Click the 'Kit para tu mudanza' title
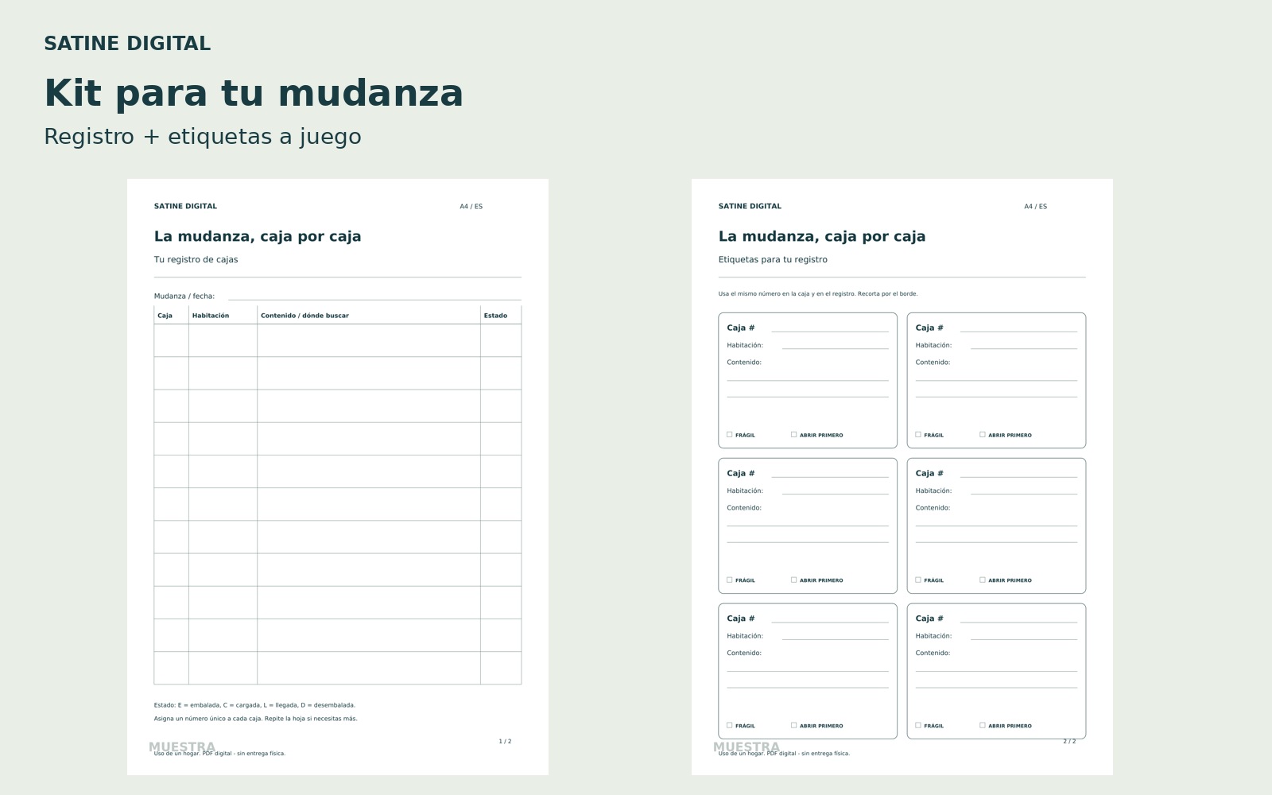 coord(254,93)
